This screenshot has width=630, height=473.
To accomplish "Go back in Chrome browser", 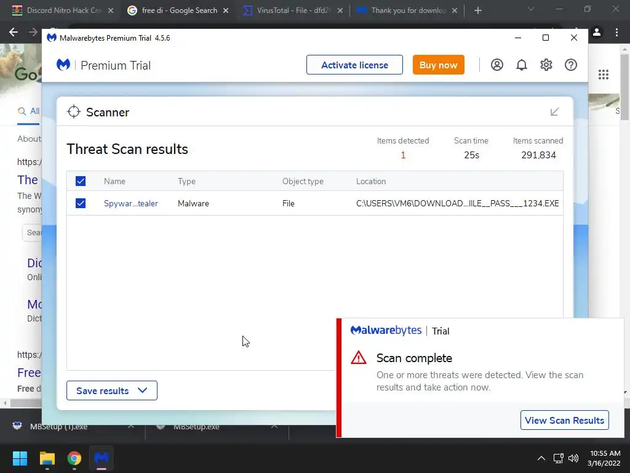I will [14, 32].
